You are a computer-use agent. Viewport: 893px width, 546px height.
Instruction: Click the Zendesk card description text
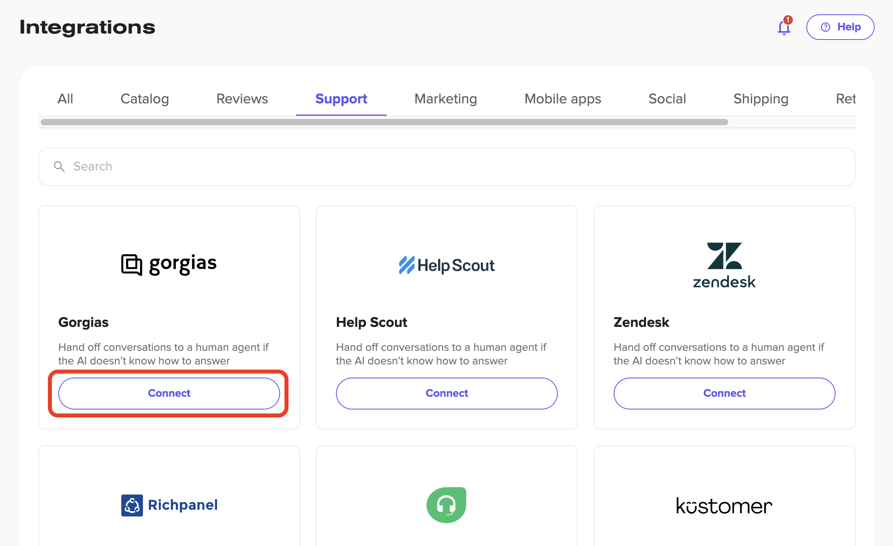[719, 354]
